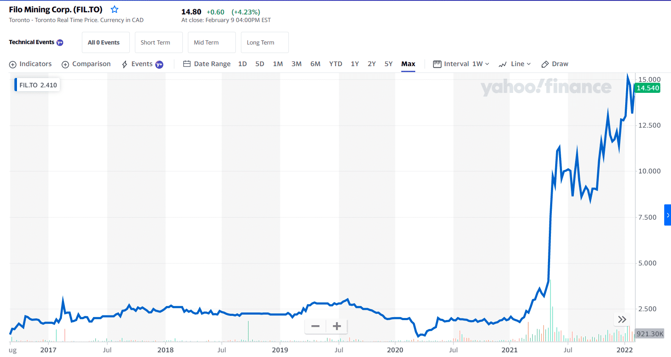Click the Filo Mining Corp. (FIL.TO) title
Screen dimensions: 671x357
coord(56,9)
